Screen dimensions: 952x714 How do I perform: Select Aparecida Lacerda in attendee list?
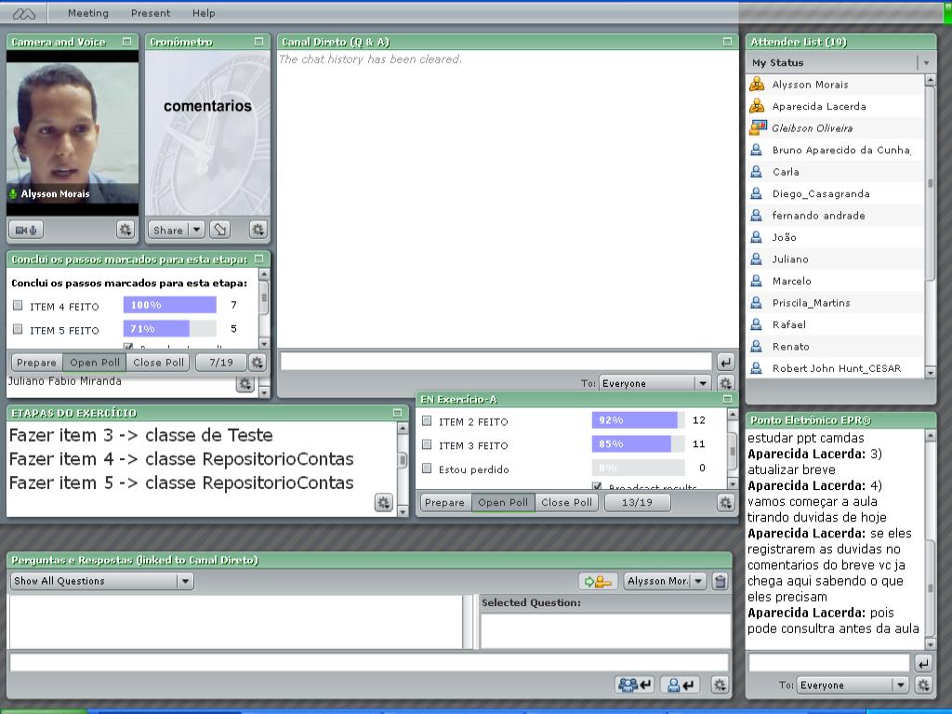(x=835, y=106)
